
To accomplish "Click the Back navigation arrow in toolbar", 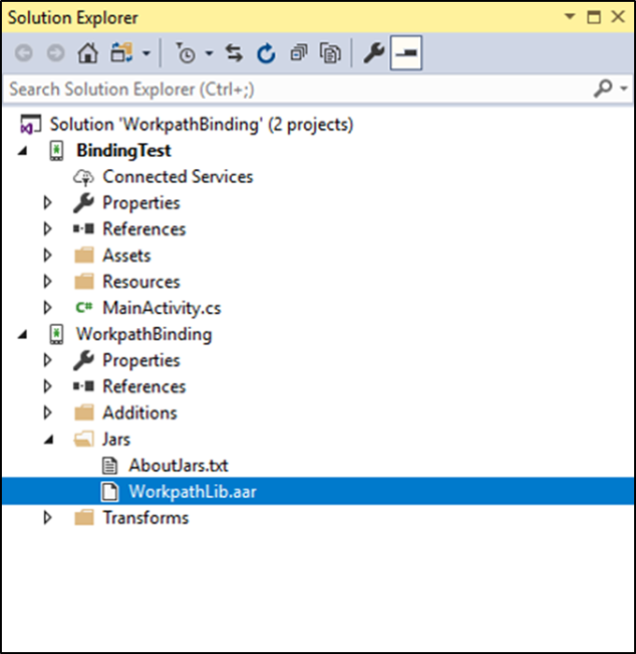I will (23, 53).
